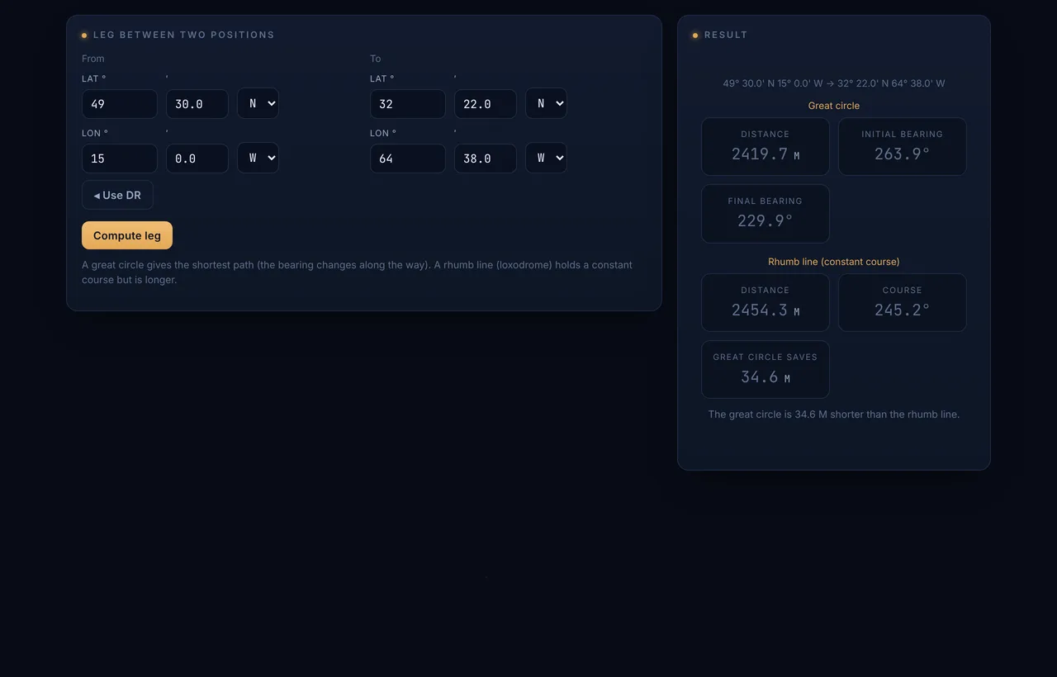Click the final bearing value 229.9°
The height and width of the screenshot is (677, 1057).
765,221
